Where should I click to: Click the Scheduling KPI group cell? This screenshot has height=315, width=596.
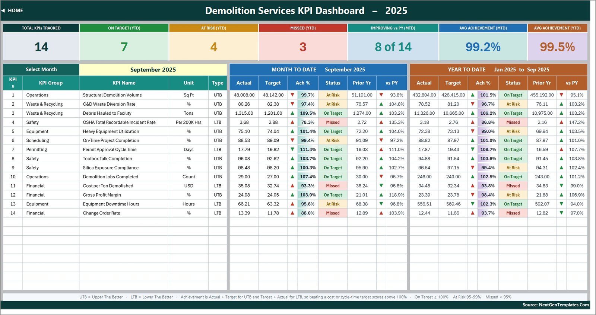coord(51,140)
